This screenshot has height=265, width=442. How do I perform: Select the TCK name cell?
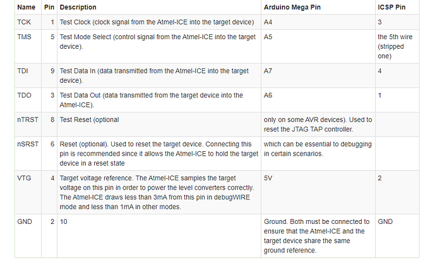pos(24,22)
